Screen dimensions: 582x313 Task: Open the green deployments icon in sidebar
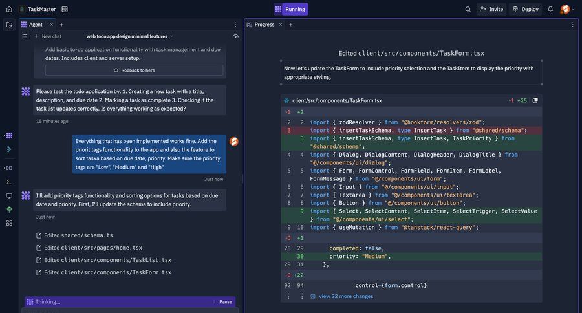[9, 210]
